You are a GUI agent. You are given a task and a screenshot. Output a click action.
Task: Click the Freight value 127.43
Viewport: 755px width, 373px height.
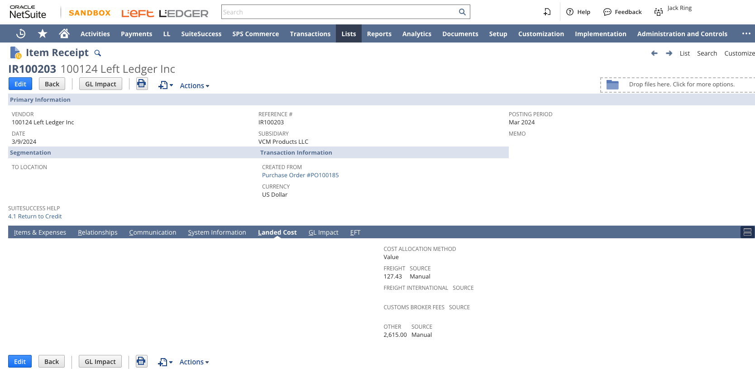point(392,276)
